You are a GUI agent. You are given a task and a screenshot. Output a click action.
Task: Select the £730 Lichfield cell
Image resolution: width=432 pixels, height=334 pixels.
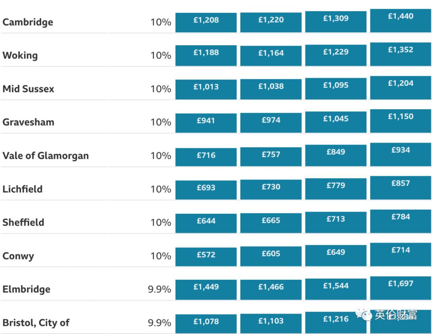(x=271, y=188)
